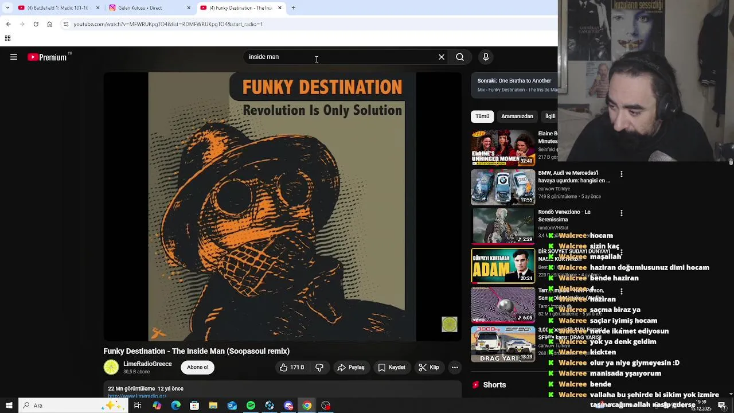Focus the YouTube search box with 'inside man'
Screen dimensions: 734x413
(x=340, y=57)
